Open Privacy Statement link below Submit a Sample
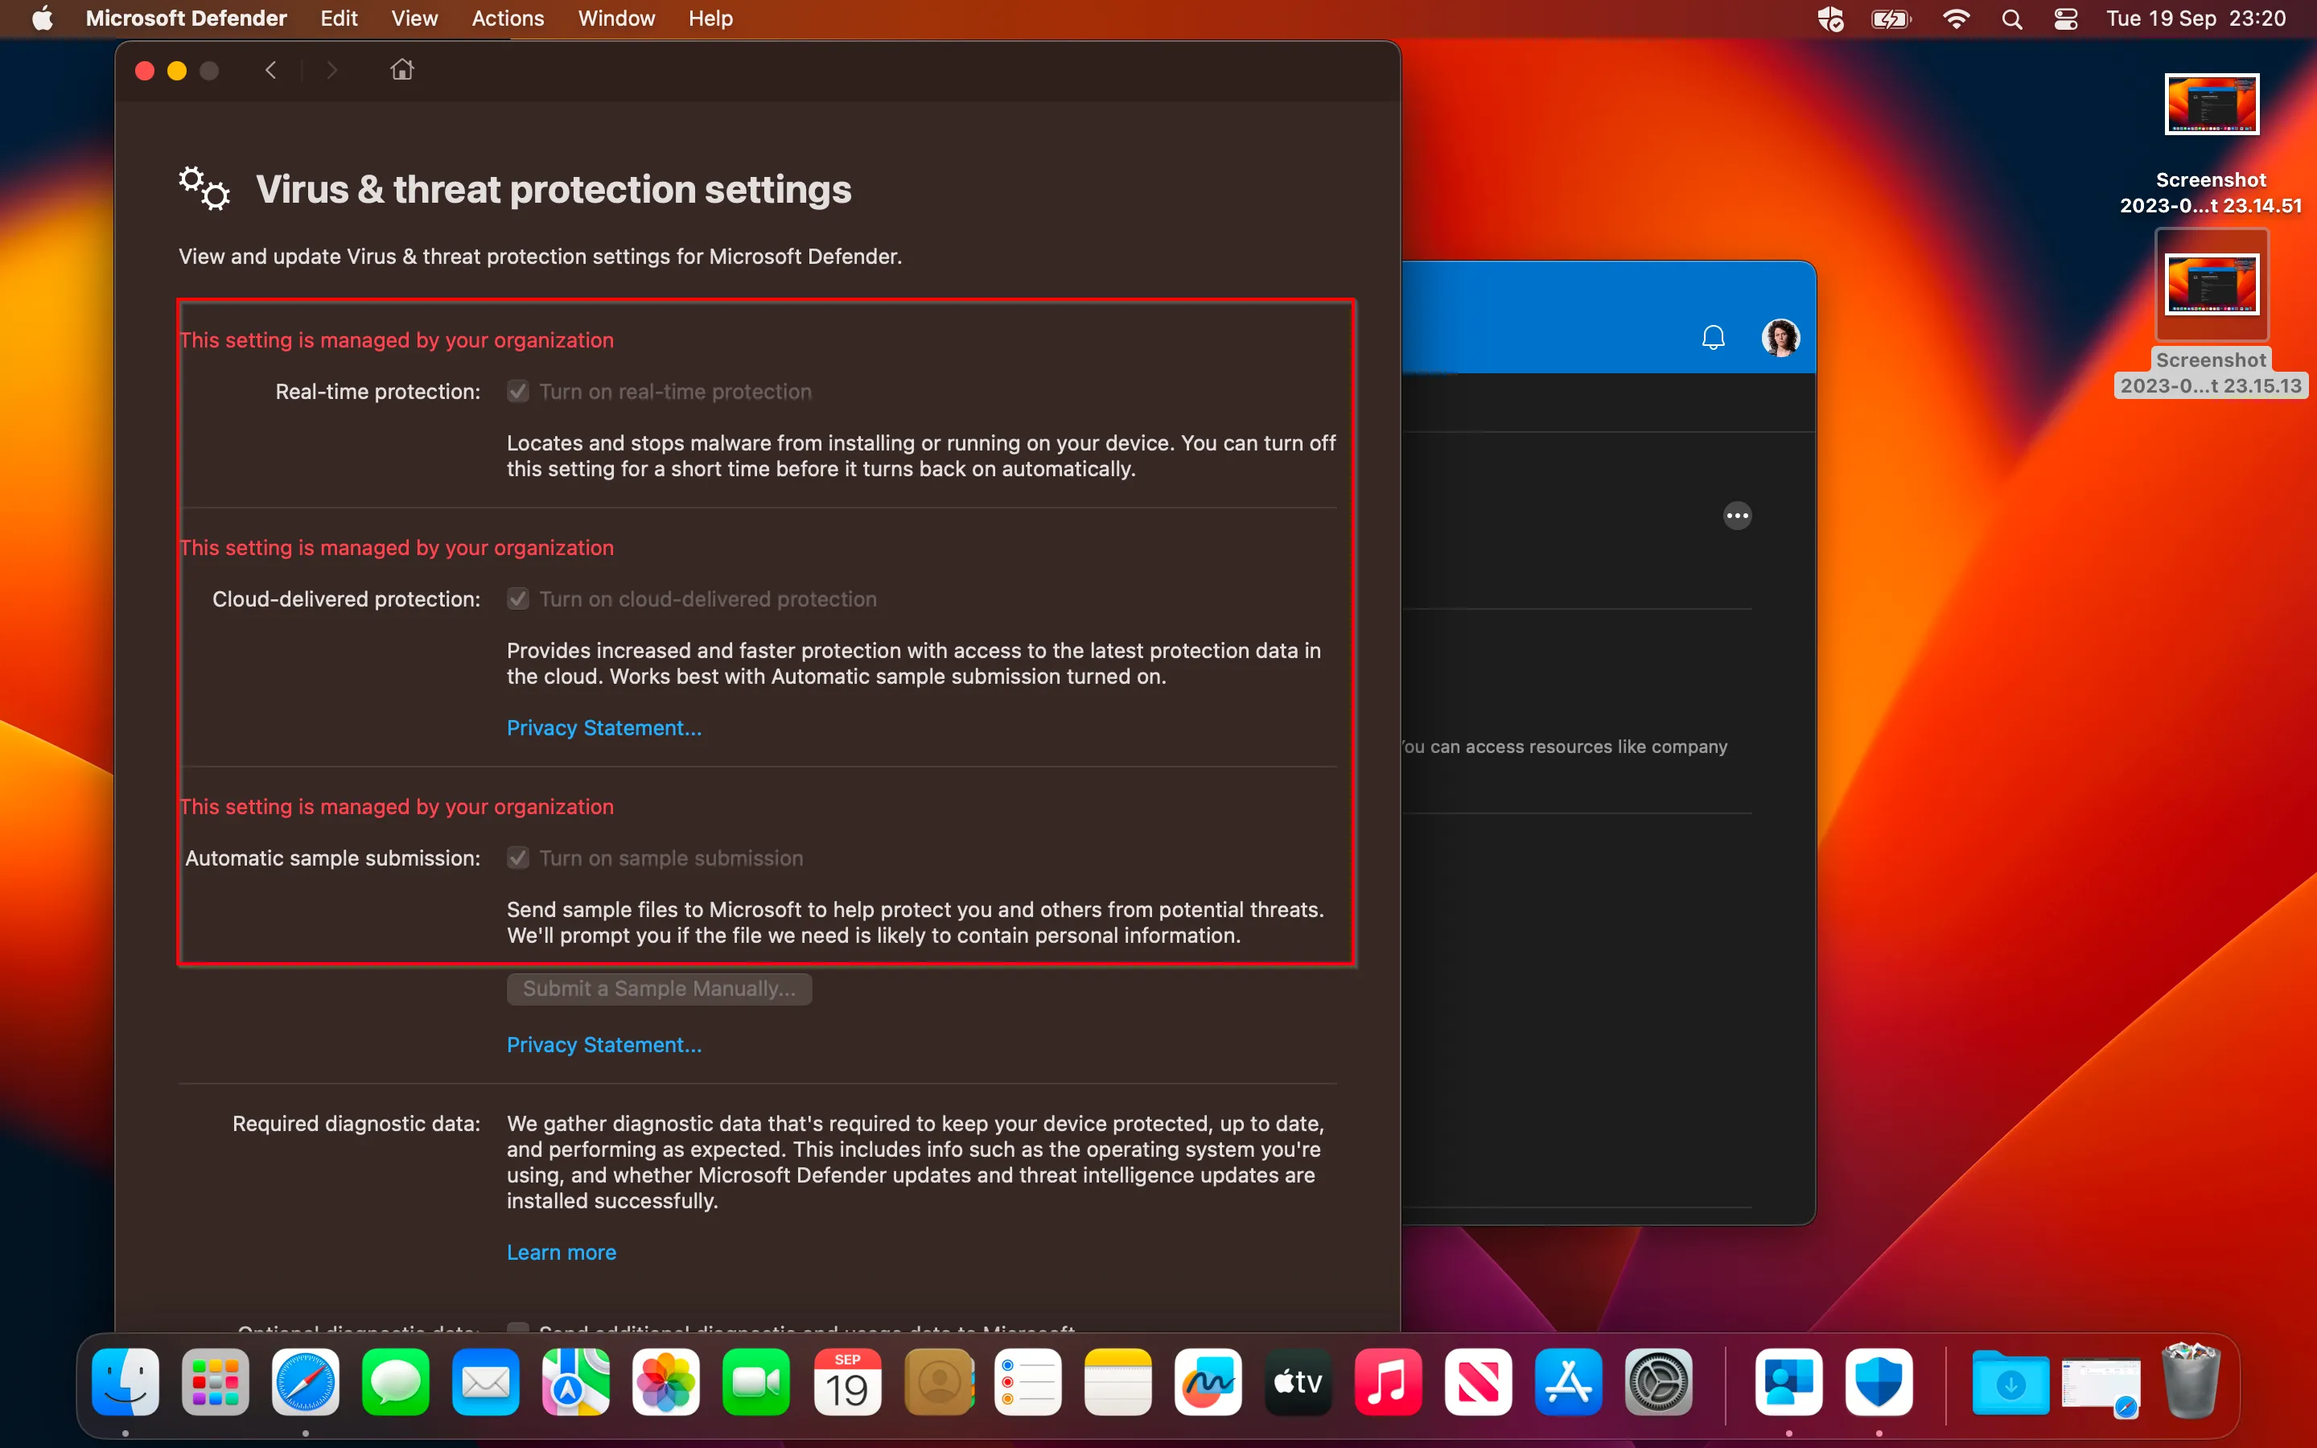The width and height of the screenshot is (2317, 1448). (604, 1045)
